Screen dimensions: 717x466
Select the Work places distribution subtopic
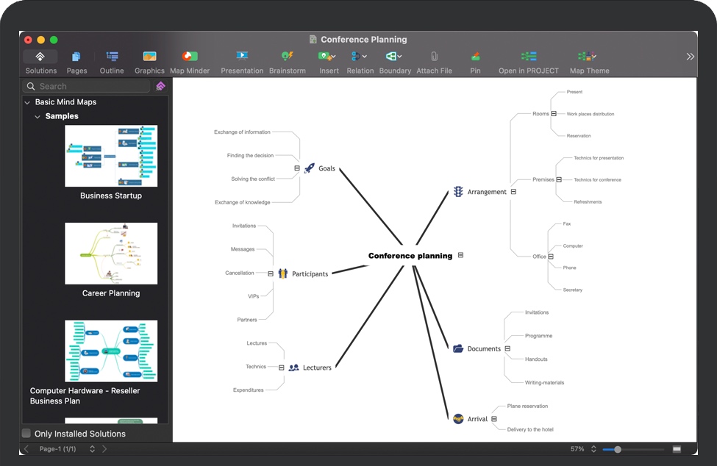591,114
